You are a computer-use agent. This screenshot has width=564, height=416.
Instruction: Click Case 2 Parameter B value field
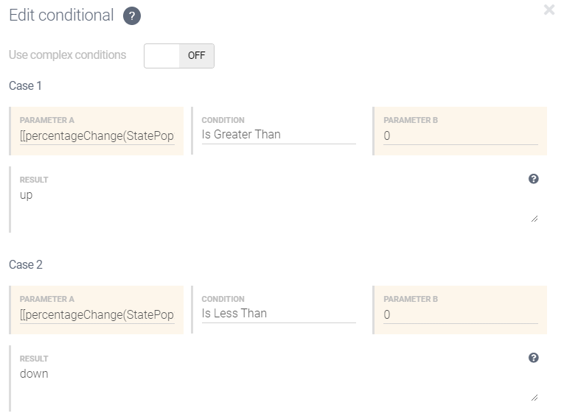(x=460, y=314)
